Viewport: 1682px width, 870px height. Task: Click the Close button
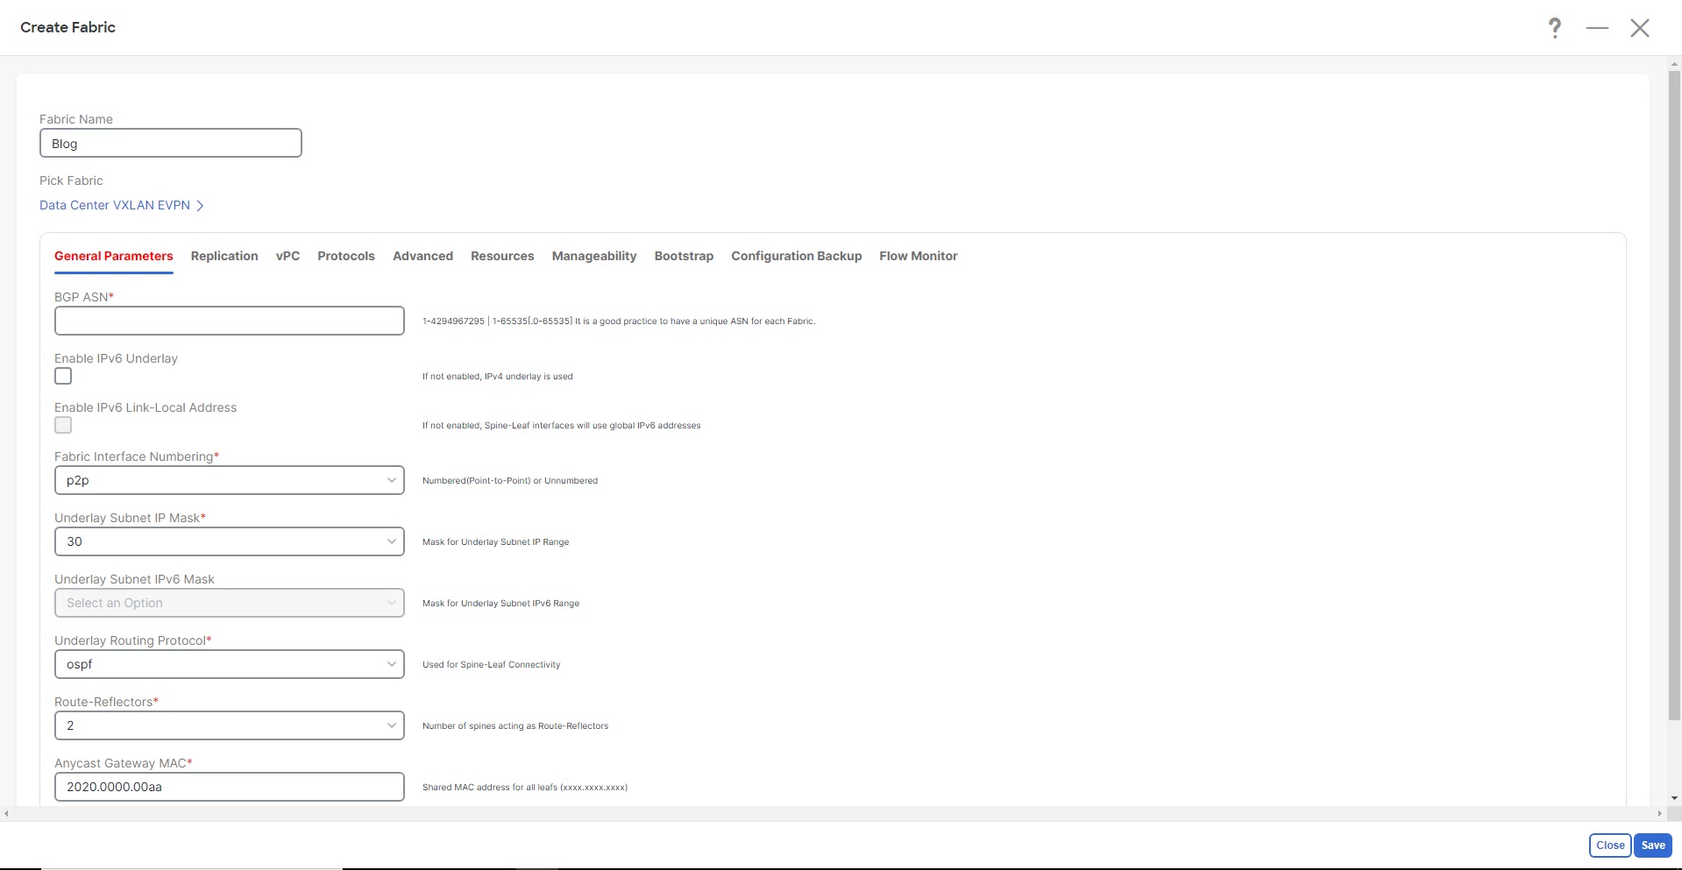(1610, 845)
